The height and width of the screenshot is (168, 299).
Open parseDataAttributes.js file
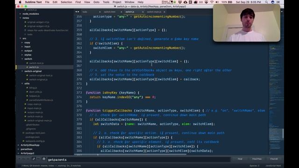point(41,100)
